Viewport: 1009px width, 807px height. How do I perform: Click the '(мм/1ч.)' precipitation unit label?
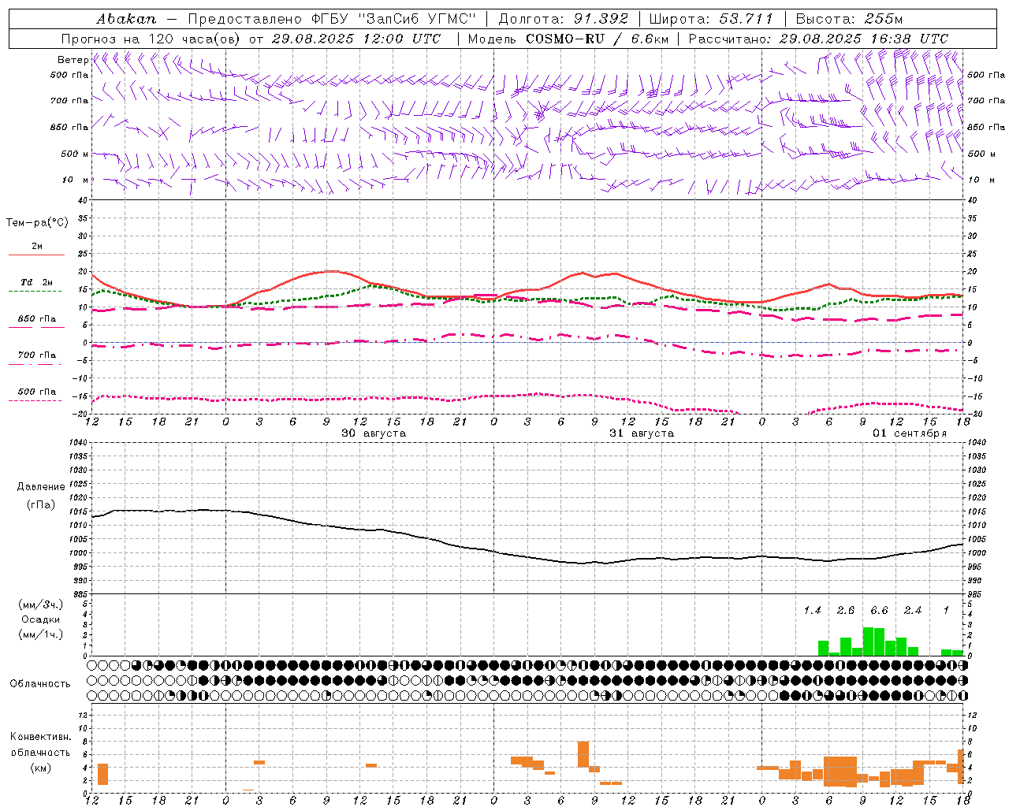[x=41, y=634]
